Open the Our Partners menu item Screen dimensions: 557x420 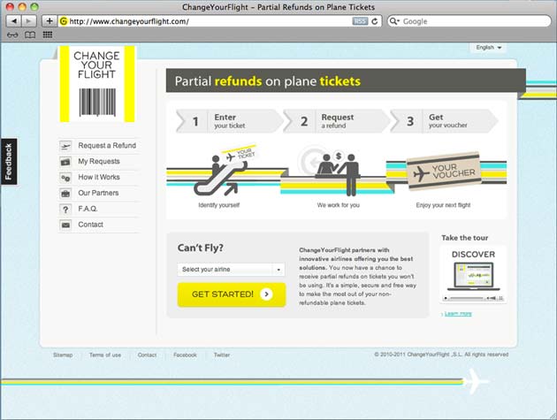click(x=99, y=193)
